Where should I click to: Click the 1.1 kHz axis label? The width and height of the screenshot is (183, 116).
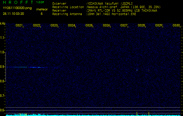2,38
